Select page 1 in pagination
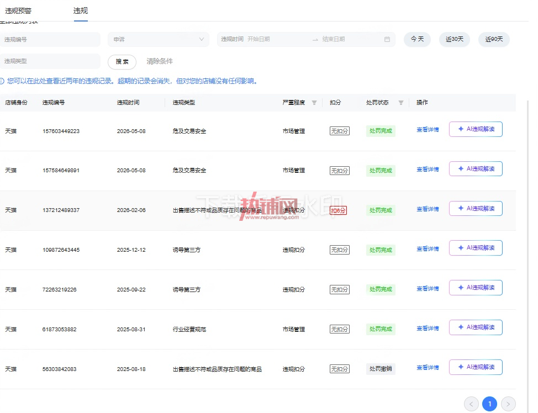Screen dimensions: 538x413 (x=489, y=404)
